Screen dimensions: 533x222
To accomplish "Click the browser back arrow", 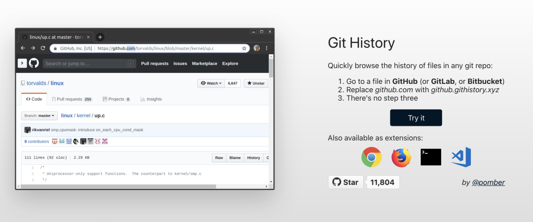I will pos(23,48).
